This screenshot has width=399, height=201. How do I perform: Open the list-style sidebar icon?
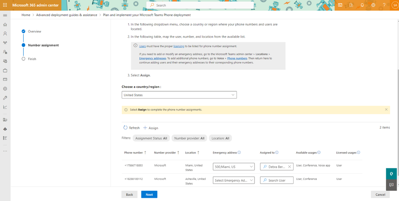5,138
